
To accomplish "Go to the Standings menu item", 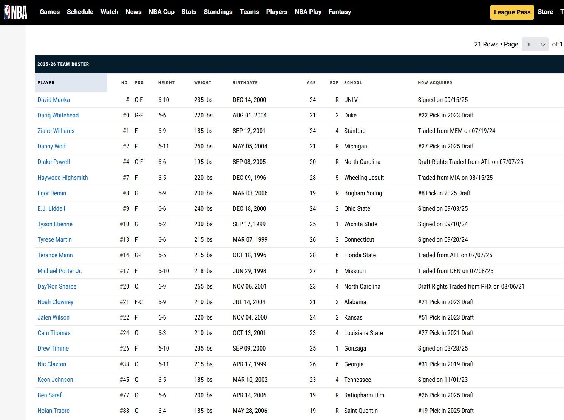I will [x=218, y=12].
